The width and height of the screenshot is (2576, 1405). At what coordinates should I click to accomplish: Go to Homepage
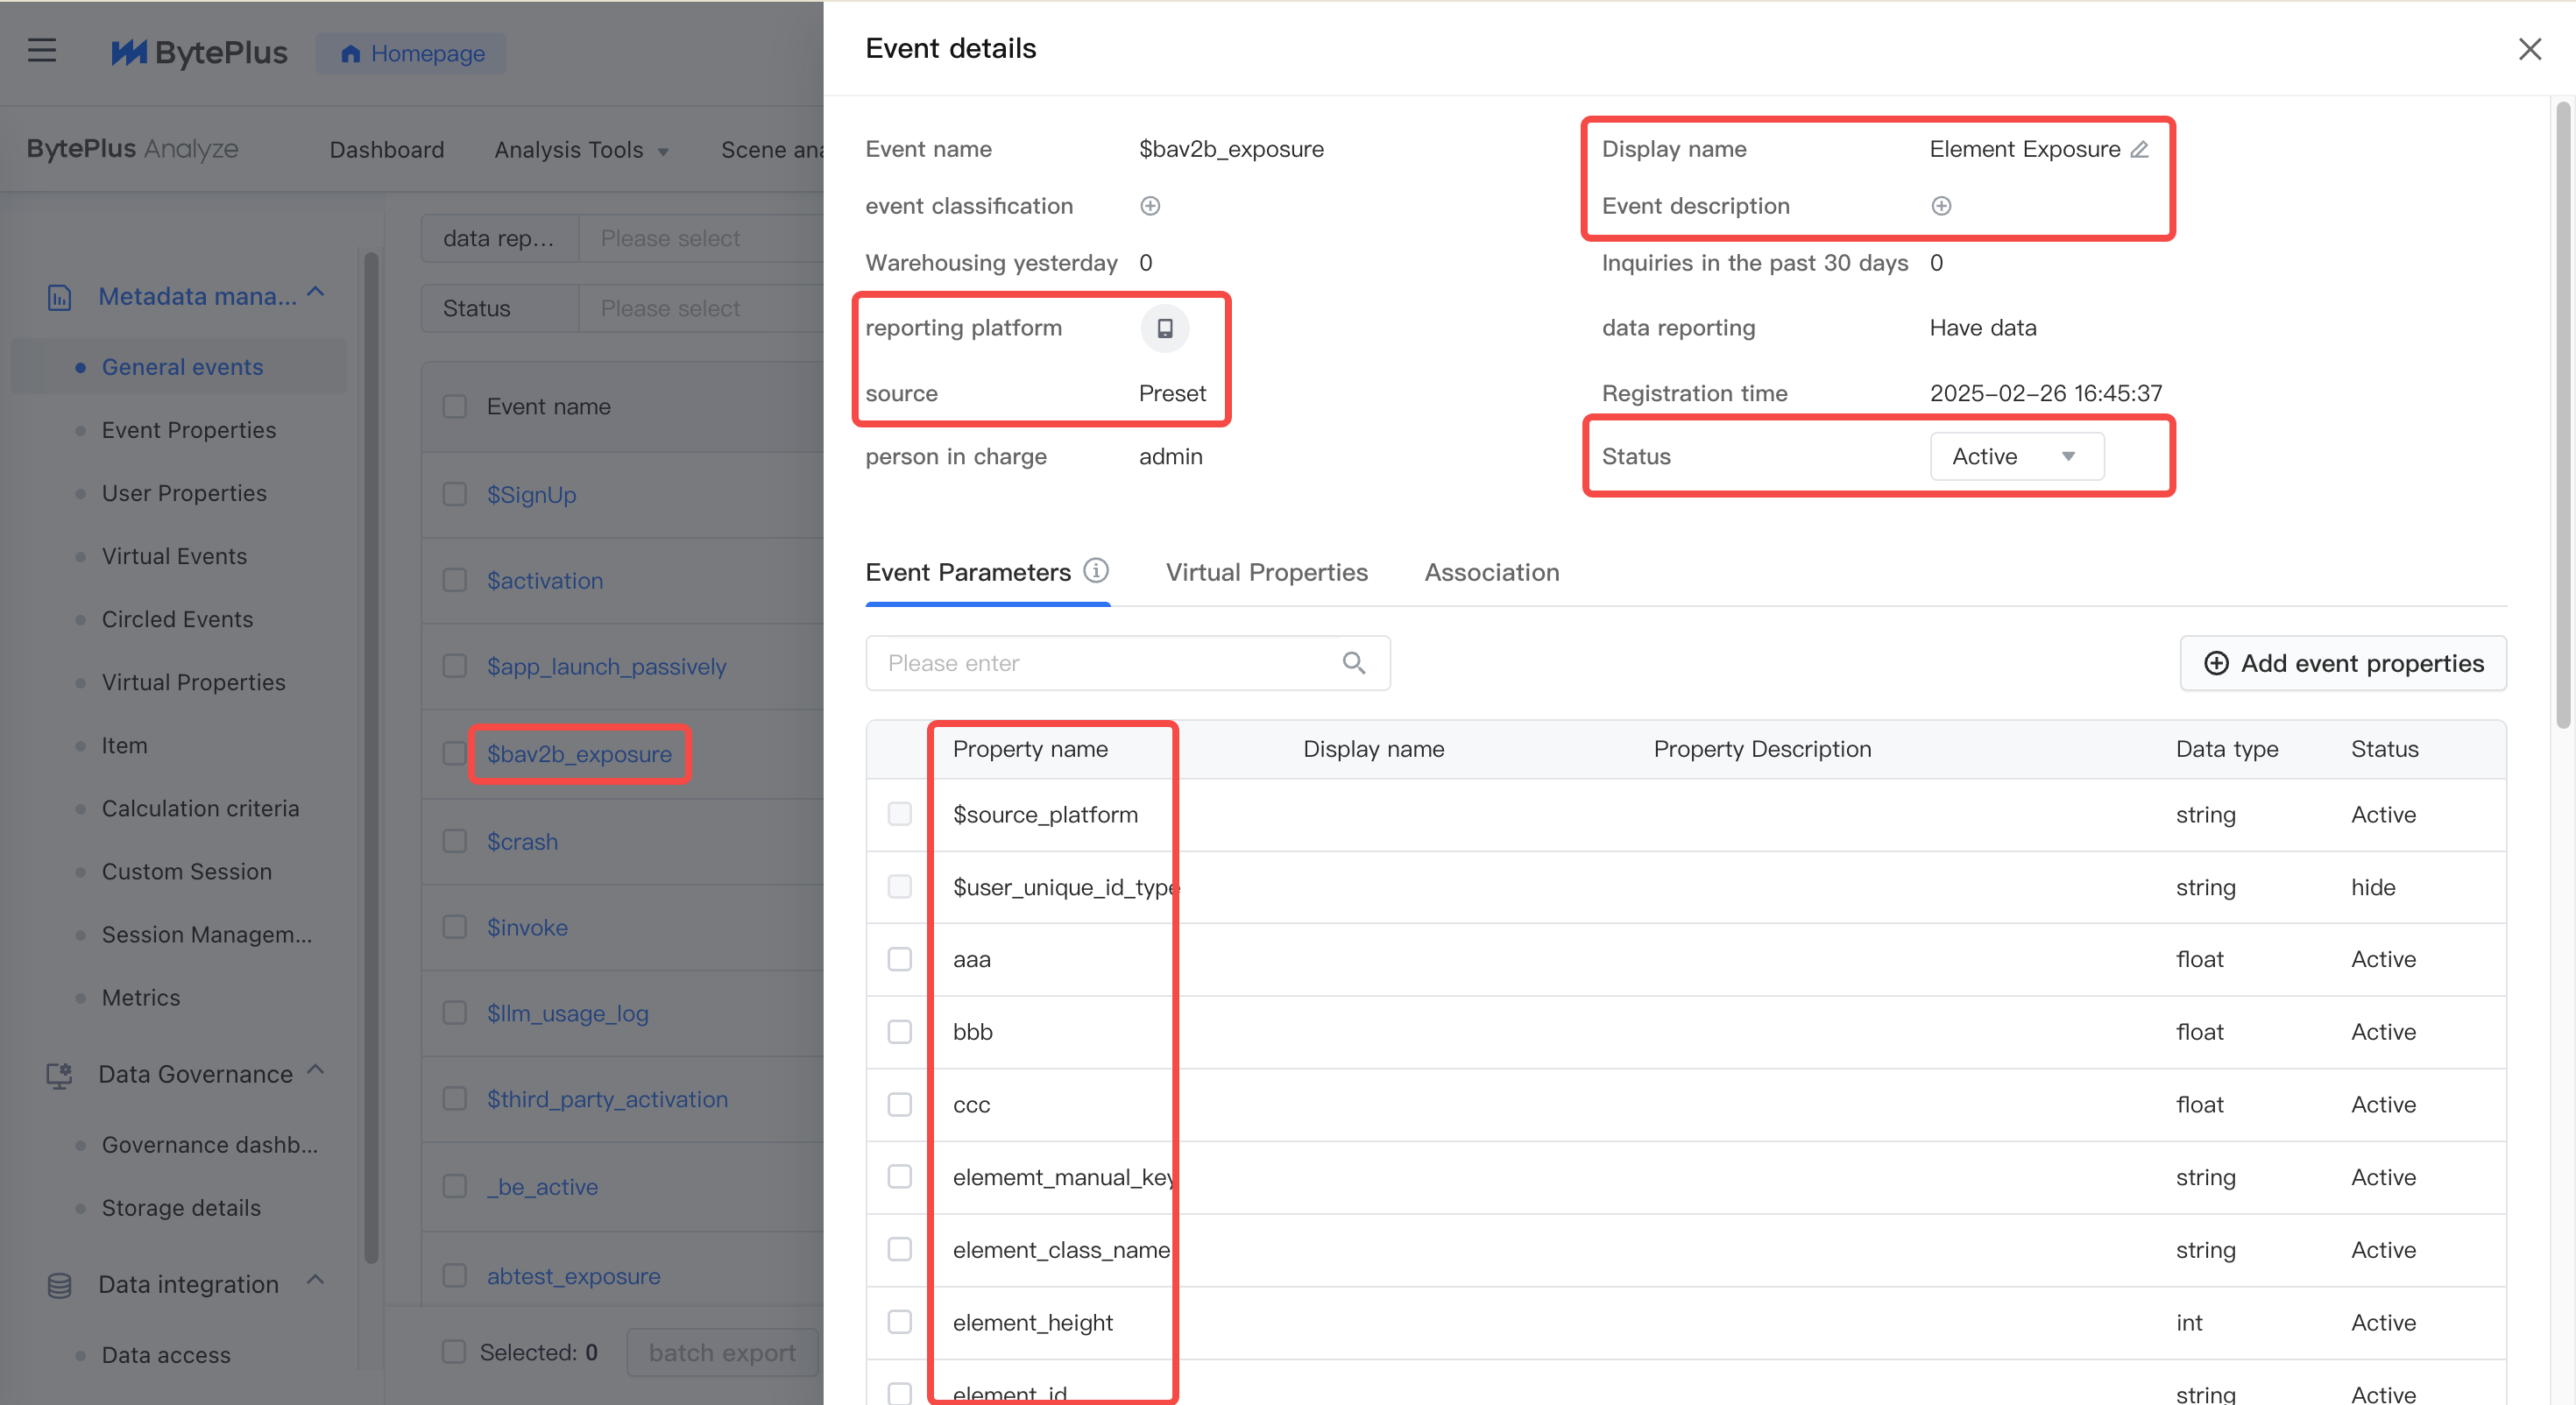[x=411, y=53]
